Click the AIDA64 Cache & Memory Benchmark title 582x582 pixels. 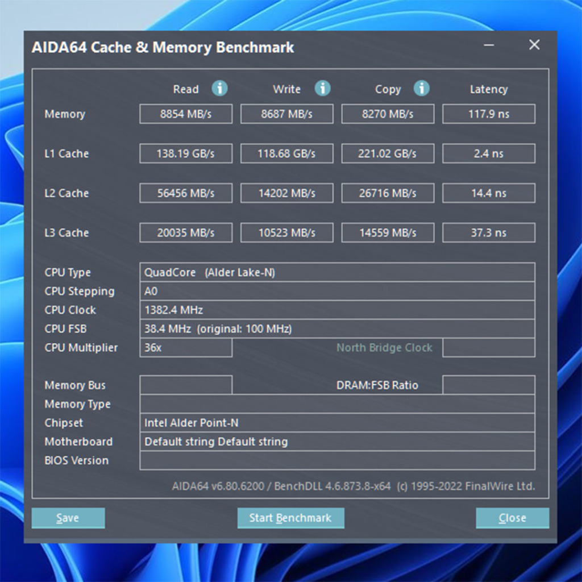pyautogui.click(x=163, y=48)
